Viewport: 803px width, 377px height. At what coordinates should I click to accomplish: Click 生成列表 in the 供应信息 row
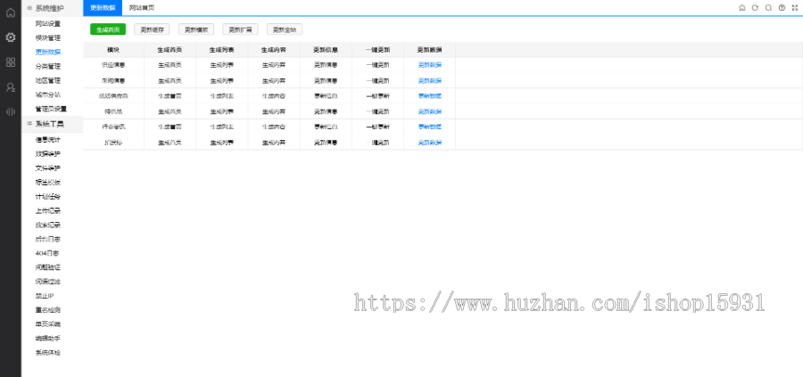pyautogui.click(x=222, y=65)
